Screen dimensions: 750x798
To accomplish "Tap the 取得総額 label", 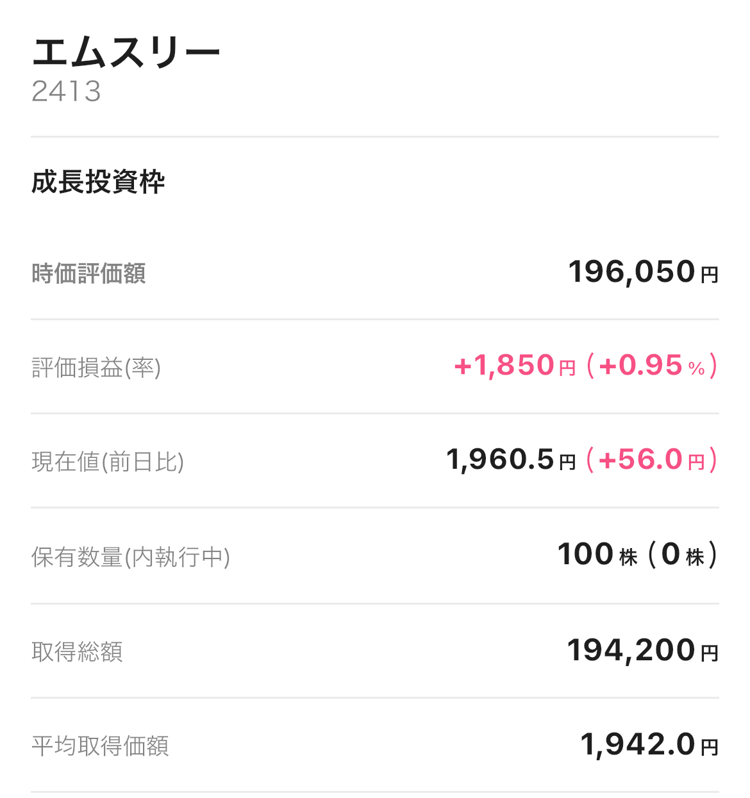I will [x=77, y=652].
